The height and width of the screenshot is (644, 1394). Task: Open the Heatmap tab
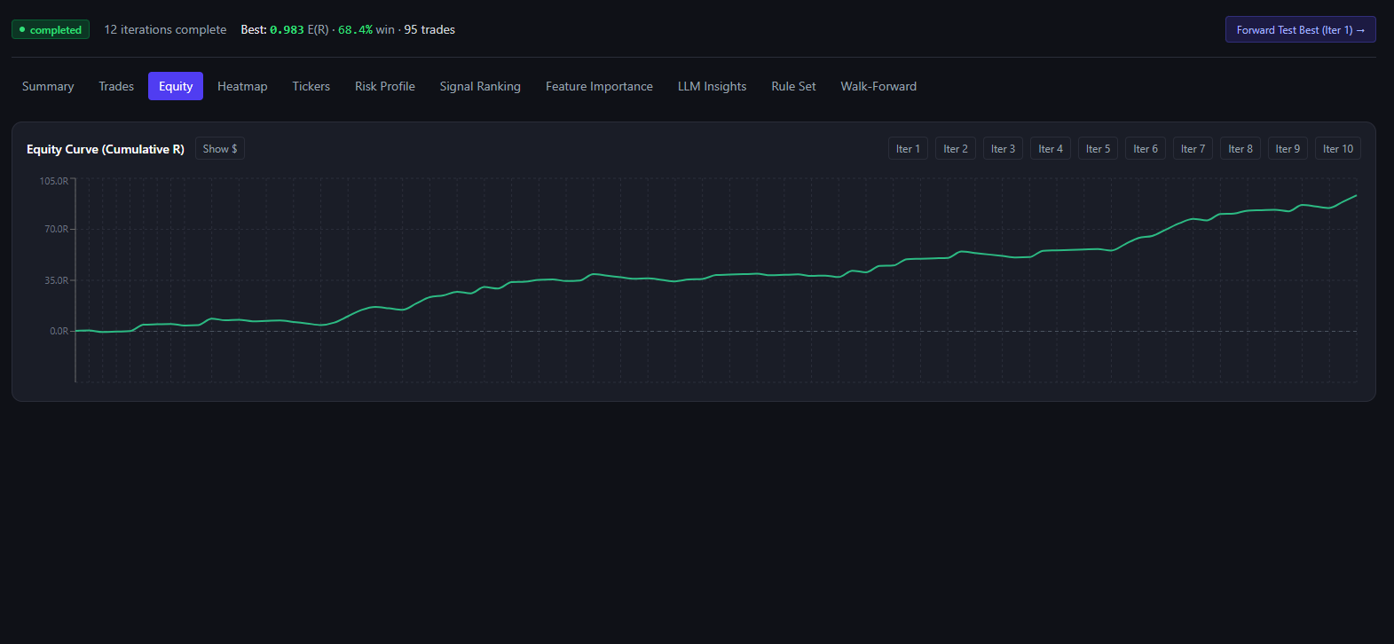pos(242,86)
